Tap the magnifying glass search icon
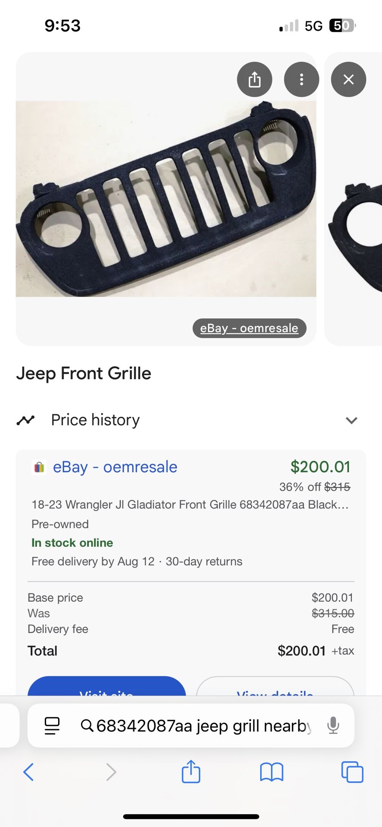Screen dimensions: 382x827 pyautogui.click(x=87, y=726)
